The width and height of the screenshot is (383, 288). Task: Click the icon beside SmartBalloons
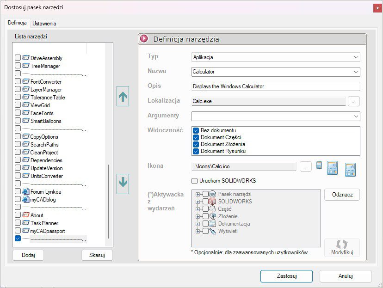point(25,120)
